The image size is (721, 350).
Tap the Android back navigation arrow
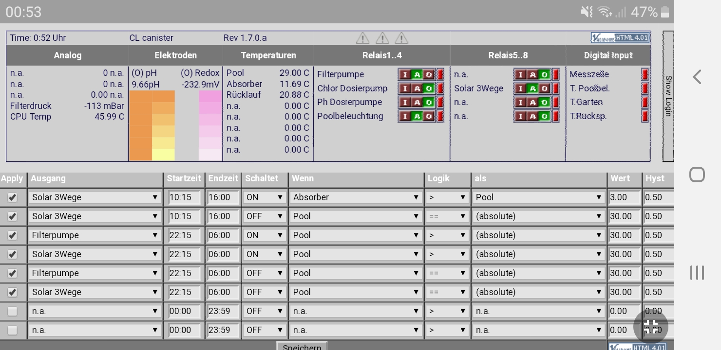point(697,77)
